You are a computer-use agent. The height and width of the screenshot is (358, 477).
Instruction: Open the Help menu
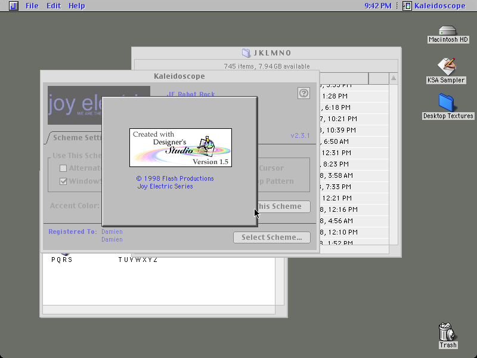click(x=77, y=5)
